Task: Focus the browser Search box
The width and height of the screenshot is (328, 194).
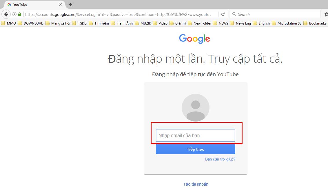Action: 275,14
